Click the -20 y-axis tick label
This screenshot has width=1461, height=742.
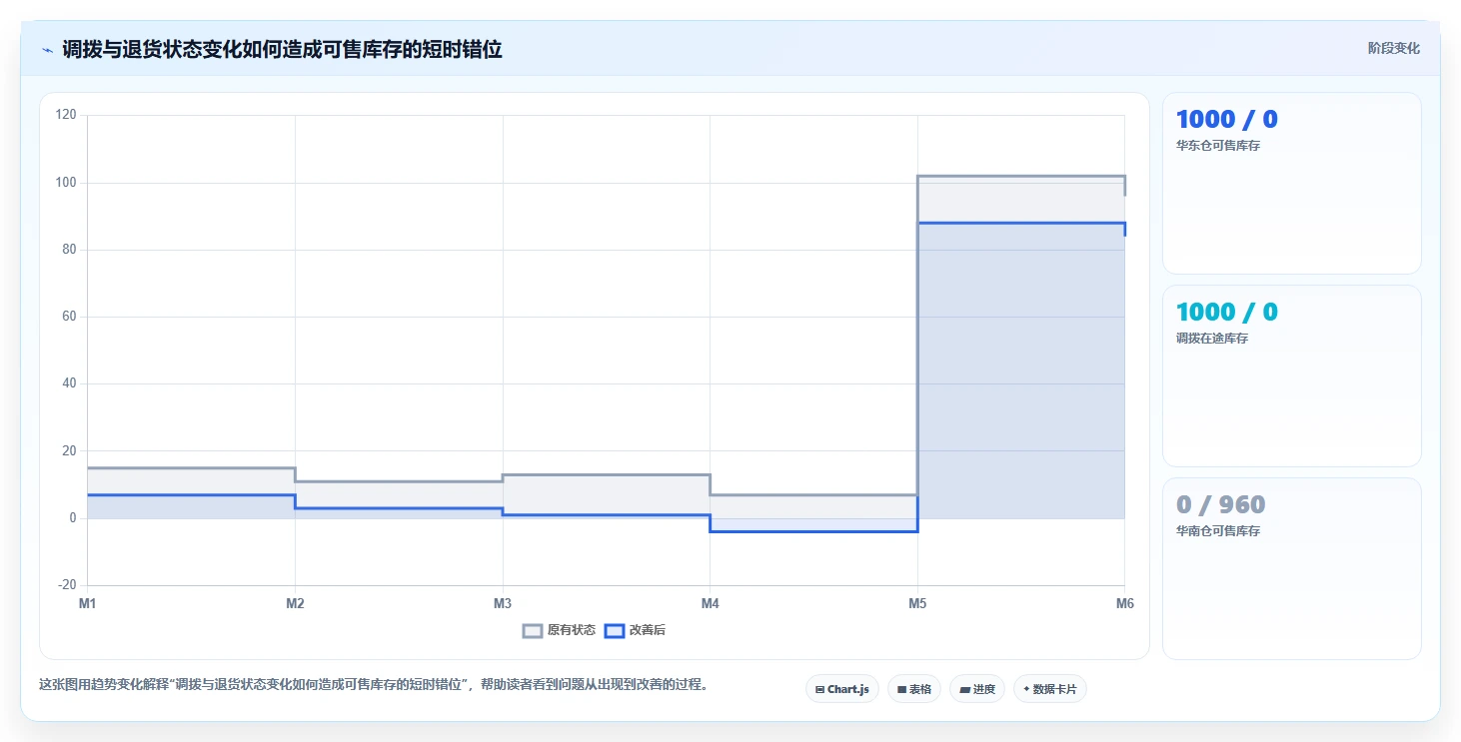tap(66, 585)
